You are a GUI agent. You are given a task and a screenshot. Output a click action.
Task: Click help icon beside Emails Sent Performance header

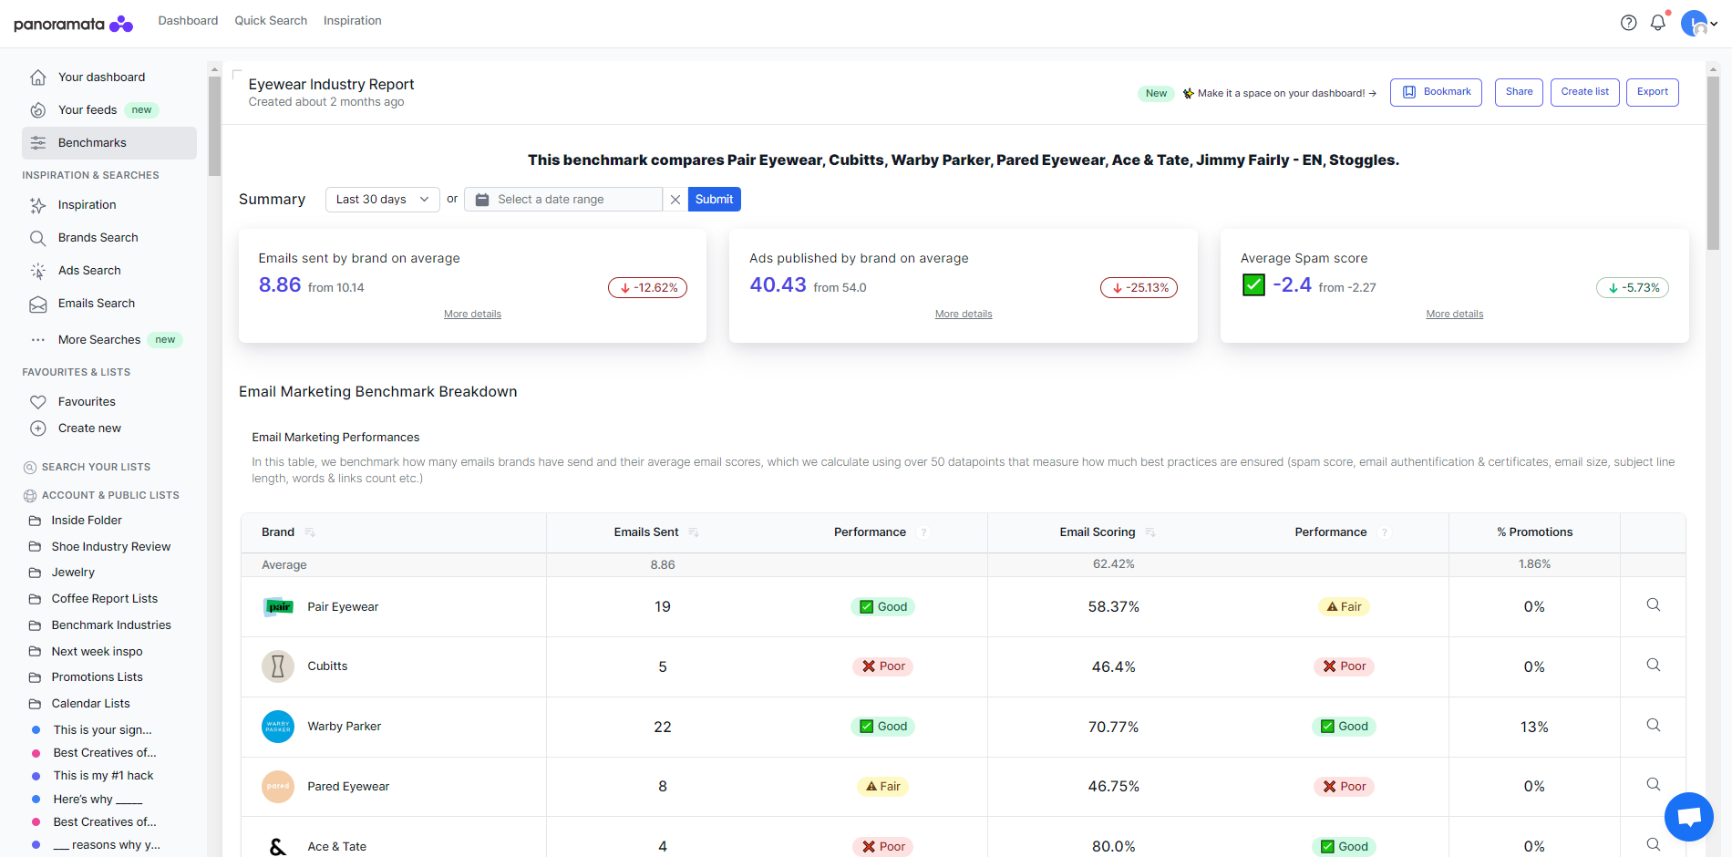coord(923,532)
